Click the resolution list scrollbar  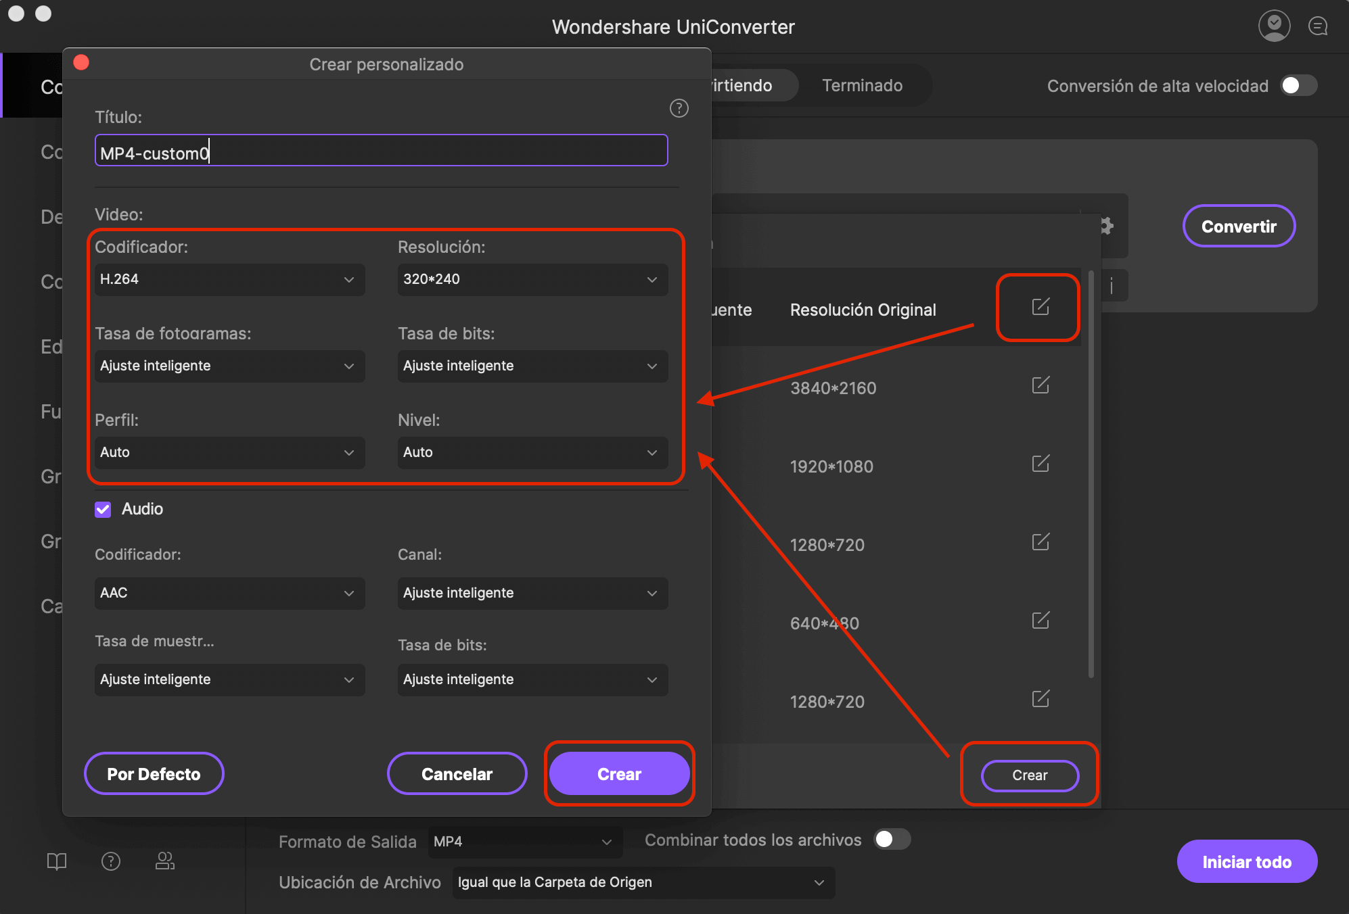coord(1091,473)
